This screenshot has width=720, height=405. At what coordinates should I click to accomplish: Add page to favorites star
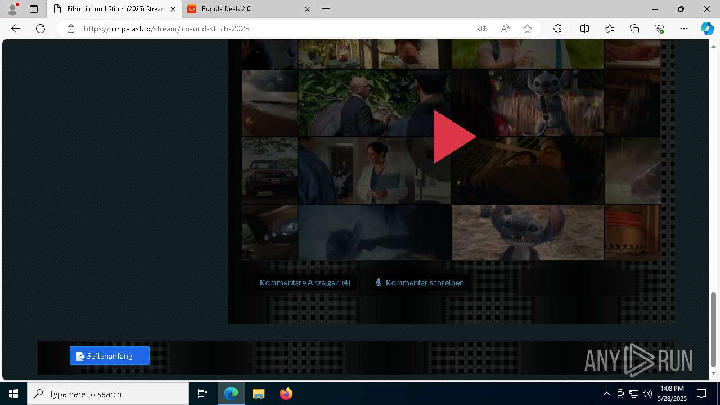tap(528, 29)
